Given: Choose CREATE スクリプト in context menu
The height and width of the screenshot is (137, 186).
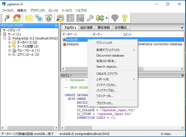Looking at the screenshot, I should pos(113,74).
